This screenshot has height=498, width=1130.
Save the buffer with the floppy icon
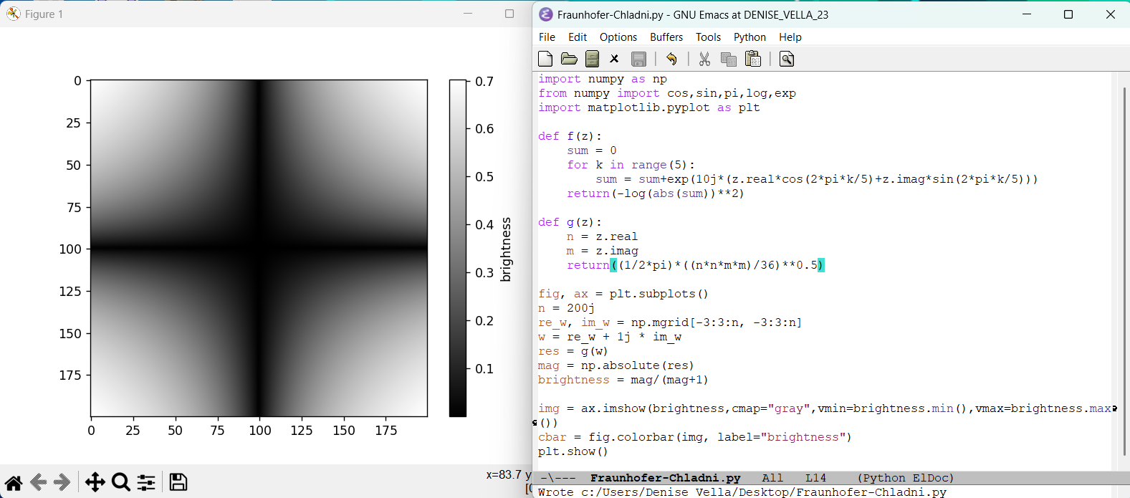click(638, 59)
